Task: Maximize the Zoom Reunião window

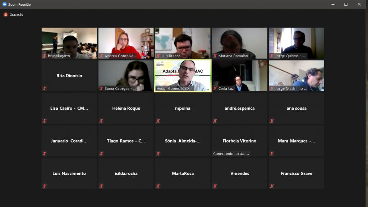Action: coord(346,4)
